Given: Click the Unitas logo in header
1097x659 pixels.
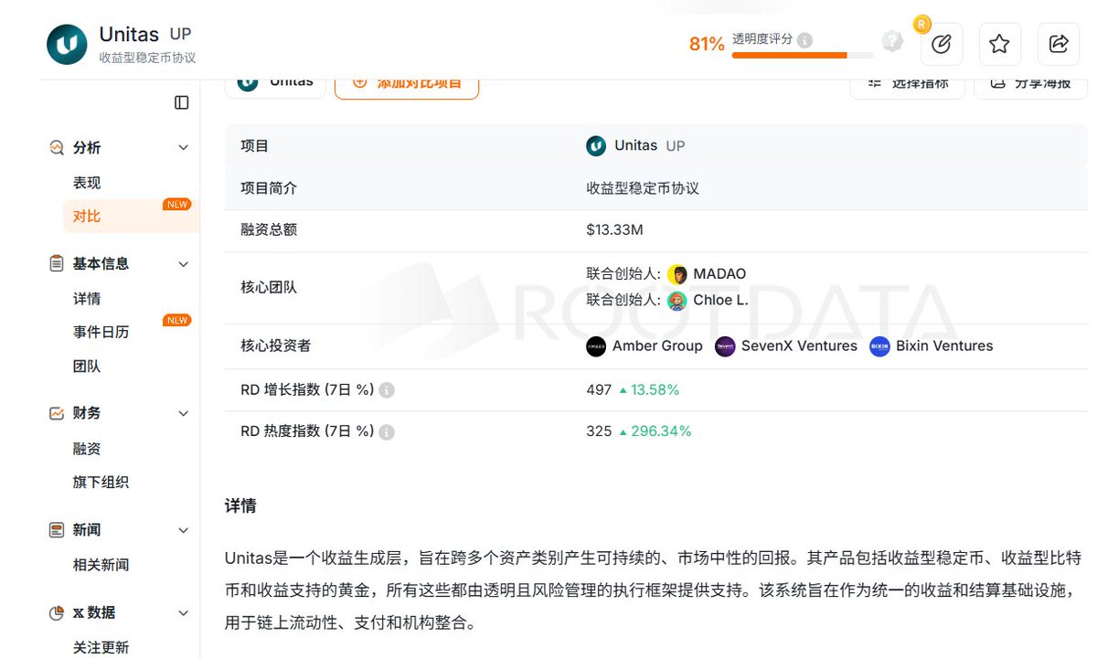Looking at the screenshot, I should click(x=67, y=44).
